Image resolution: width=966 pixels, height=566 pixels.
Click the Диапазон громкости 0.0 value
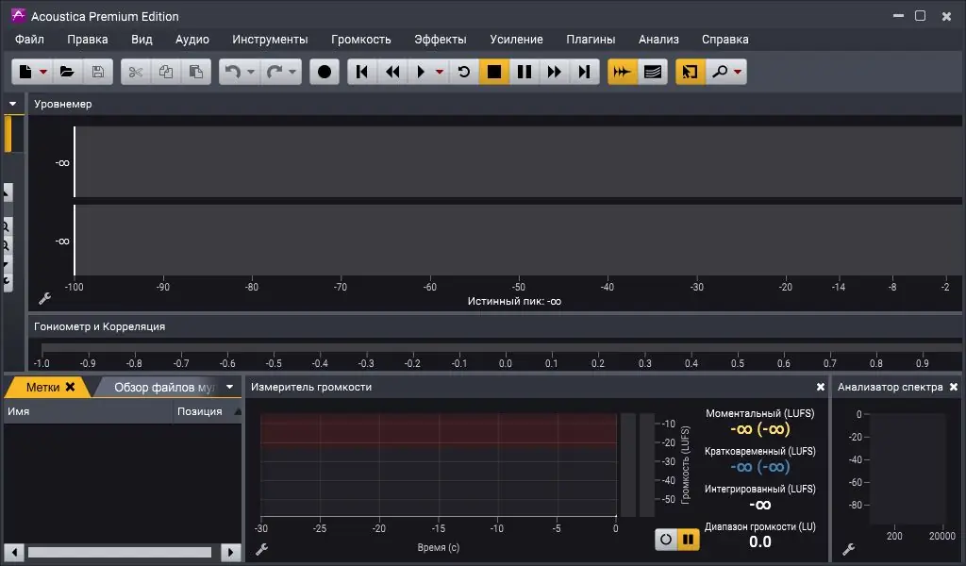(x=760, y=542)
